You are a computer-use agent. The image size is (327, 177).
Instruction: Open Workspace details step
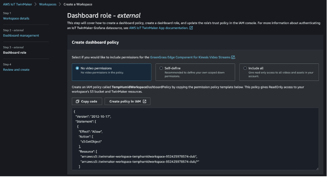pos(16,18)
